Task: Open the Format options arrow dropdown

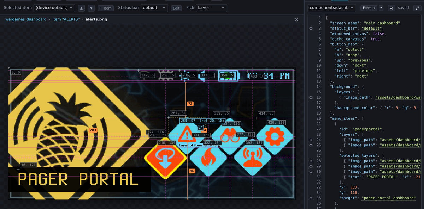Action: coord(381,8)
